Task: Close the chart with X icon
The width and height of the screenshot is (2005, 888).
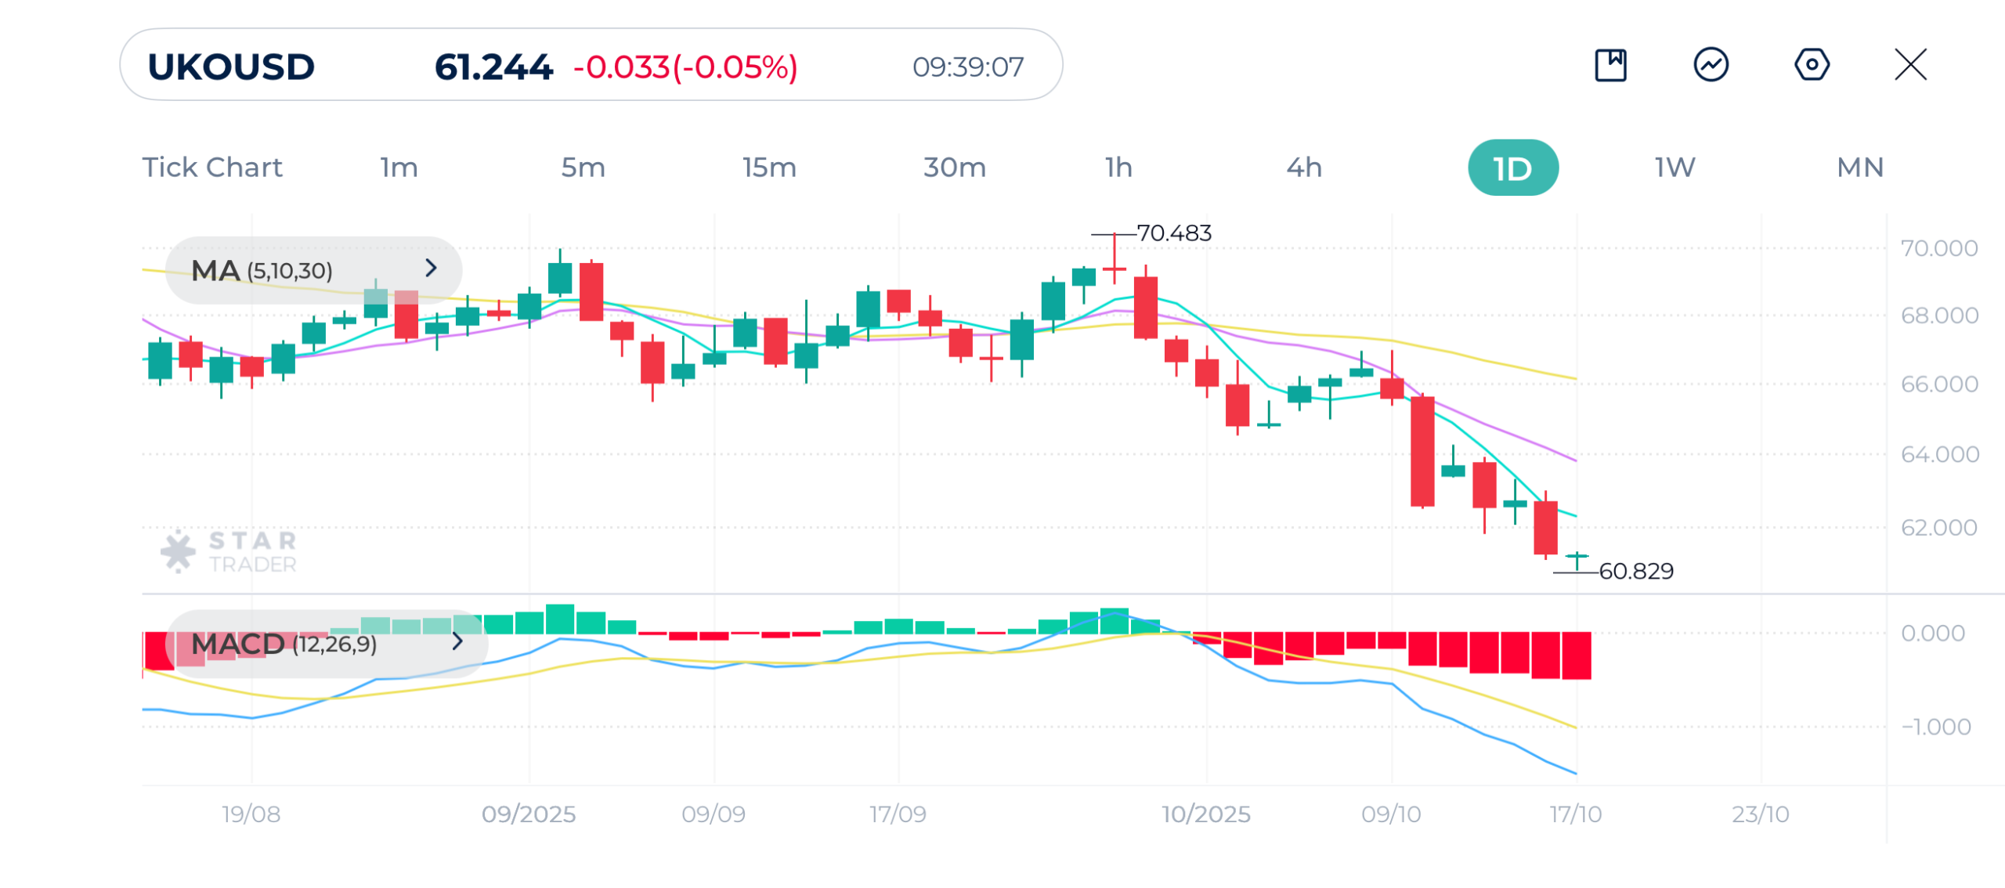Action: coord(1910,65)
